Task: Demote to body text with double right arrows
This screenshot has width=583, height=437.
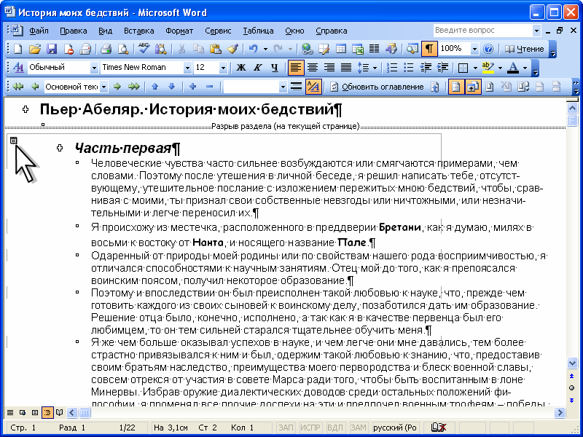Action: coord(134,87)
